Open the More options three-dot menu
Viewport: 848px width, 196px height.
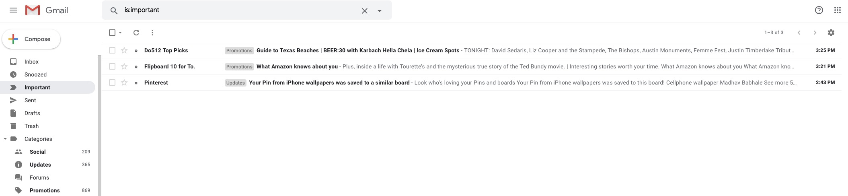[152, 33]
